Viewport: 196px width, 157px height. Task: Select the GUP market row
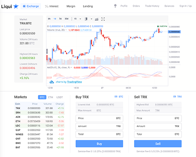coord(40,130)
